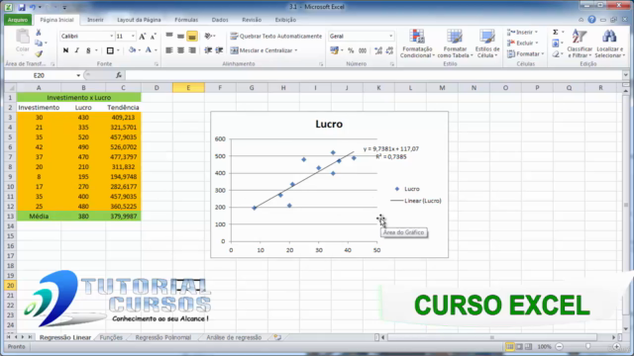
Task: Open Estilos de Célula gallery
Action: pyautogui.click(x=487, y=44)
